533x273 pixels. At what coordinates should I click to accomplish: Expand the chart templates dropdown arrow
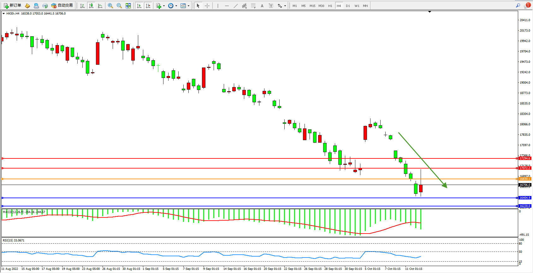(x=188, y=6)
